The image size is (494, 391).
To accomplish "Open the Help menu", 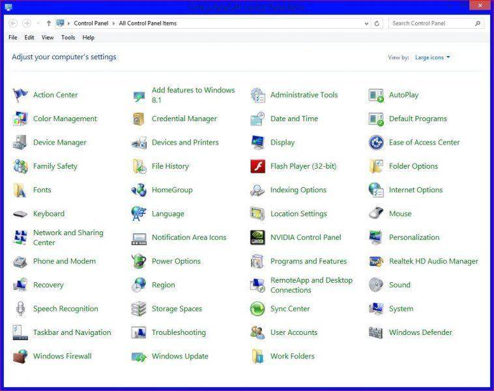I will pyautogui.click(x=89, y=38).
